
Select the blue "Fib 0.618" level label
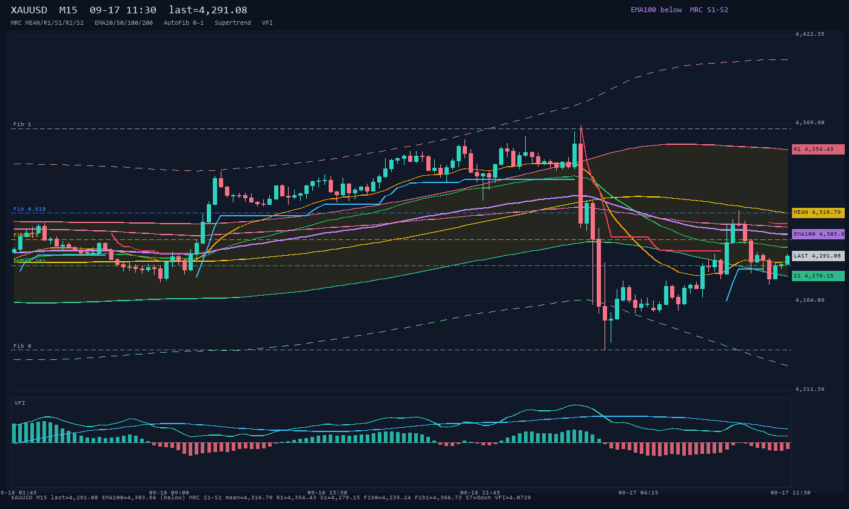coord(30,209)
